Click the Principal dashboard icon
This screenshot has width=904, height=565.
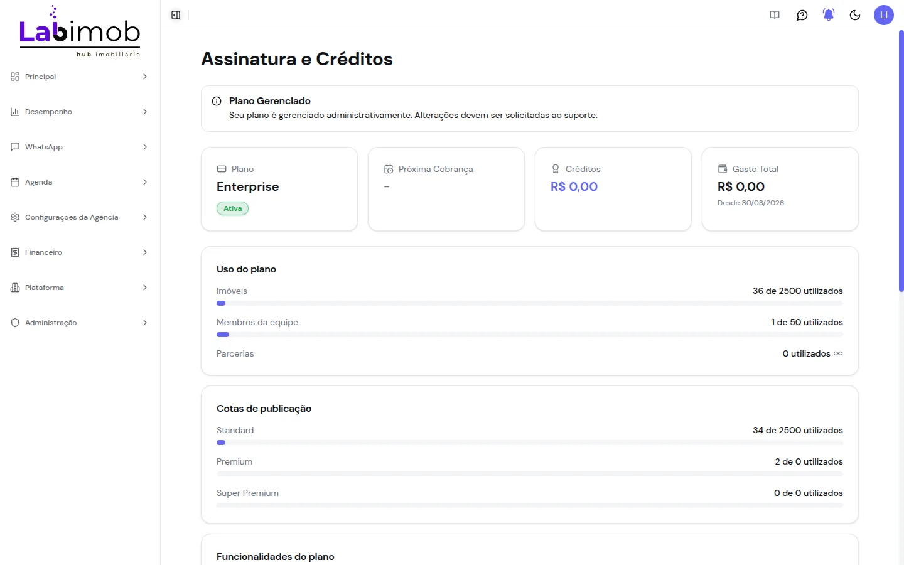click(x=15, y=77)
